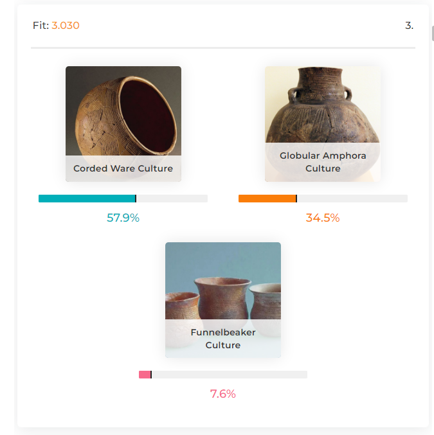434x435 pixels.
Task: Click the black marker on teal bar
Action: point(136,199)
